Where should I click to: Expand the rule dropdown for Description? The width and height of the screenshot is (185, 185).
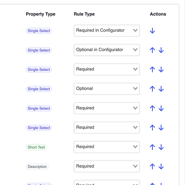pyautogui.click(x=107, y=166)
